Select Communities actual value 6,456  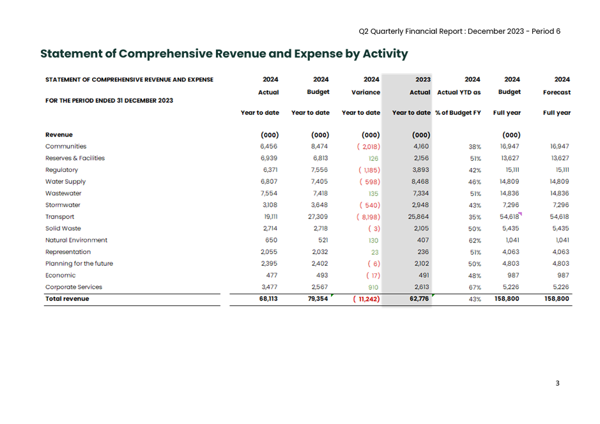click(x=268, y=146)
